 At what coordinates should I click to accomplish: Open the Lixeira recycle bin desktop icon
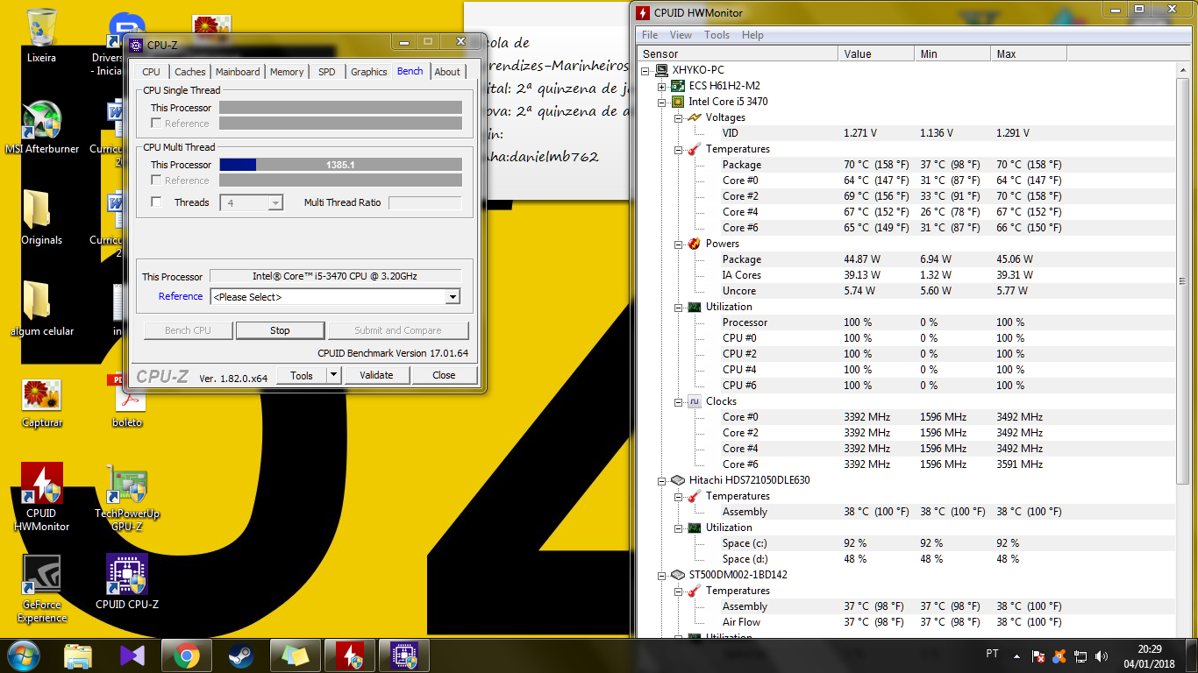(x=41, y=35)
